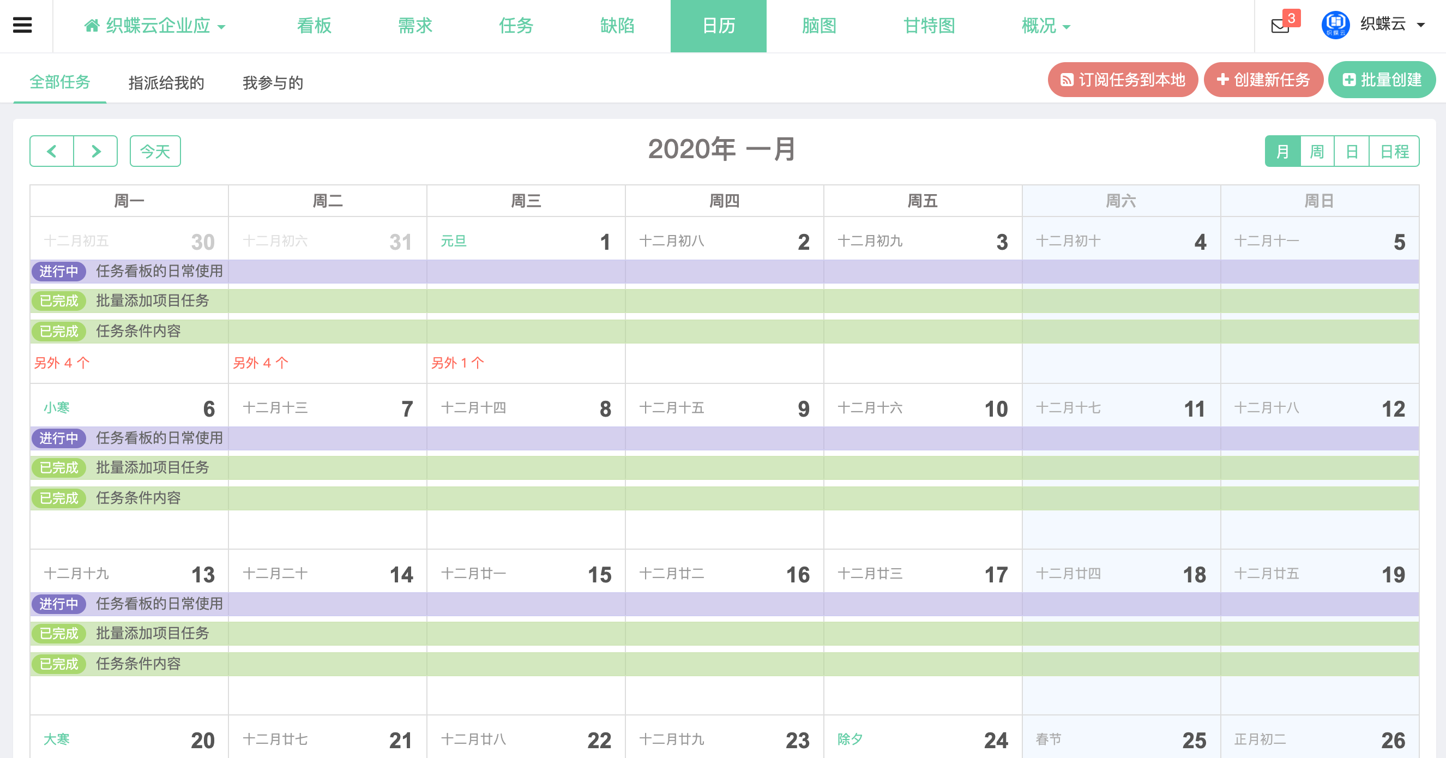The height and width of the screenshot is (758, 1446).
Task: Click the purple 任务看板的日常使用 event bar
Action: [159, 272]
